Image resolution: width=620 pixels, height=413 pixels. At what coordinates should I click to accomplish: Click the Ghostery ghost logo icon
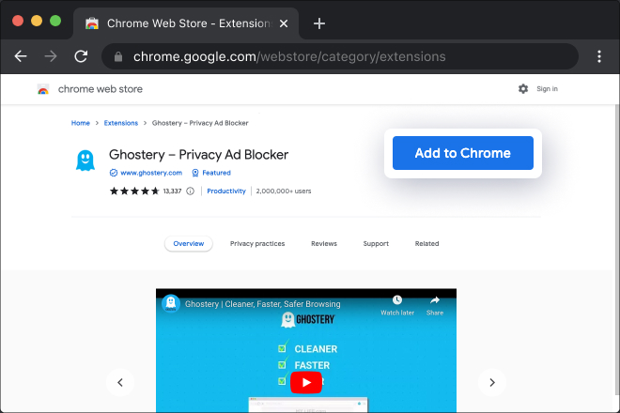tap(85, 161)
